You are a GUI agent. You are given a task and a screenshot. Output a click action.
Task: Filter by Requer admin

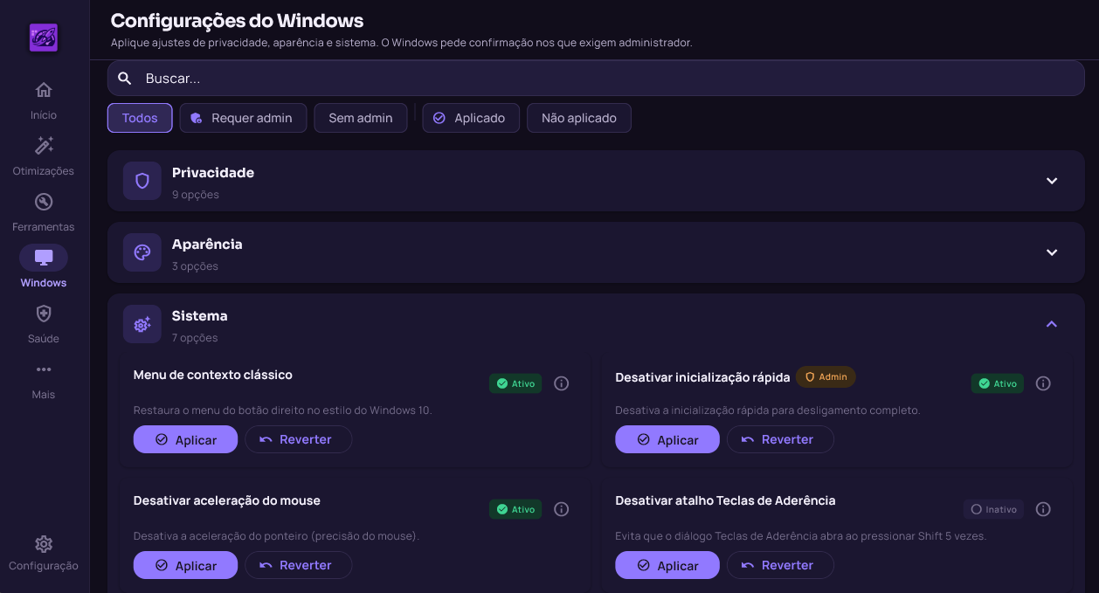pyautogui.click(x=243, y=118)
